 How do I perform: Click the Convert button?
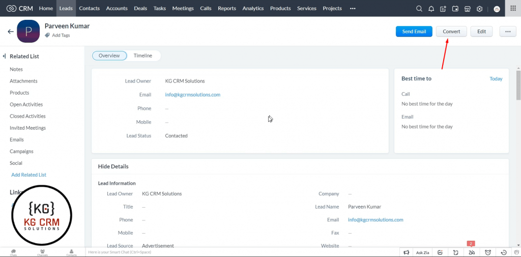point(451,32)
